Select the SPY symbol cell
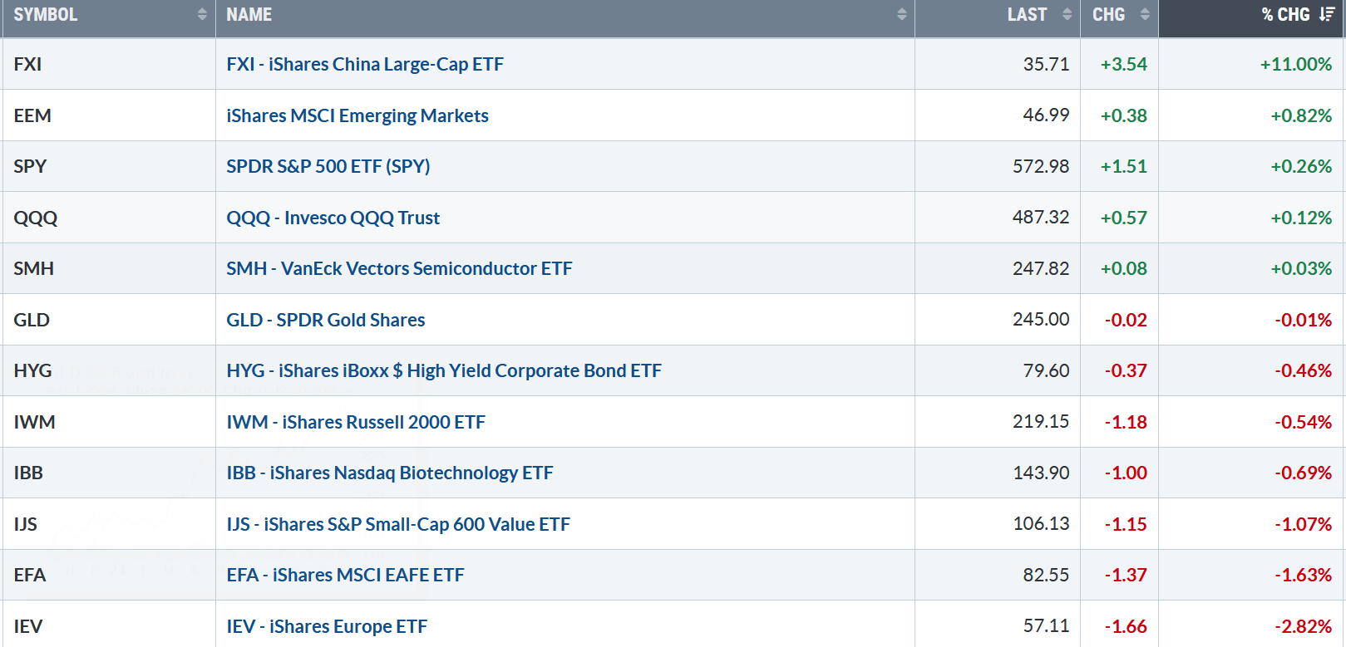1346x647 pixels. (x=109, y=166)
